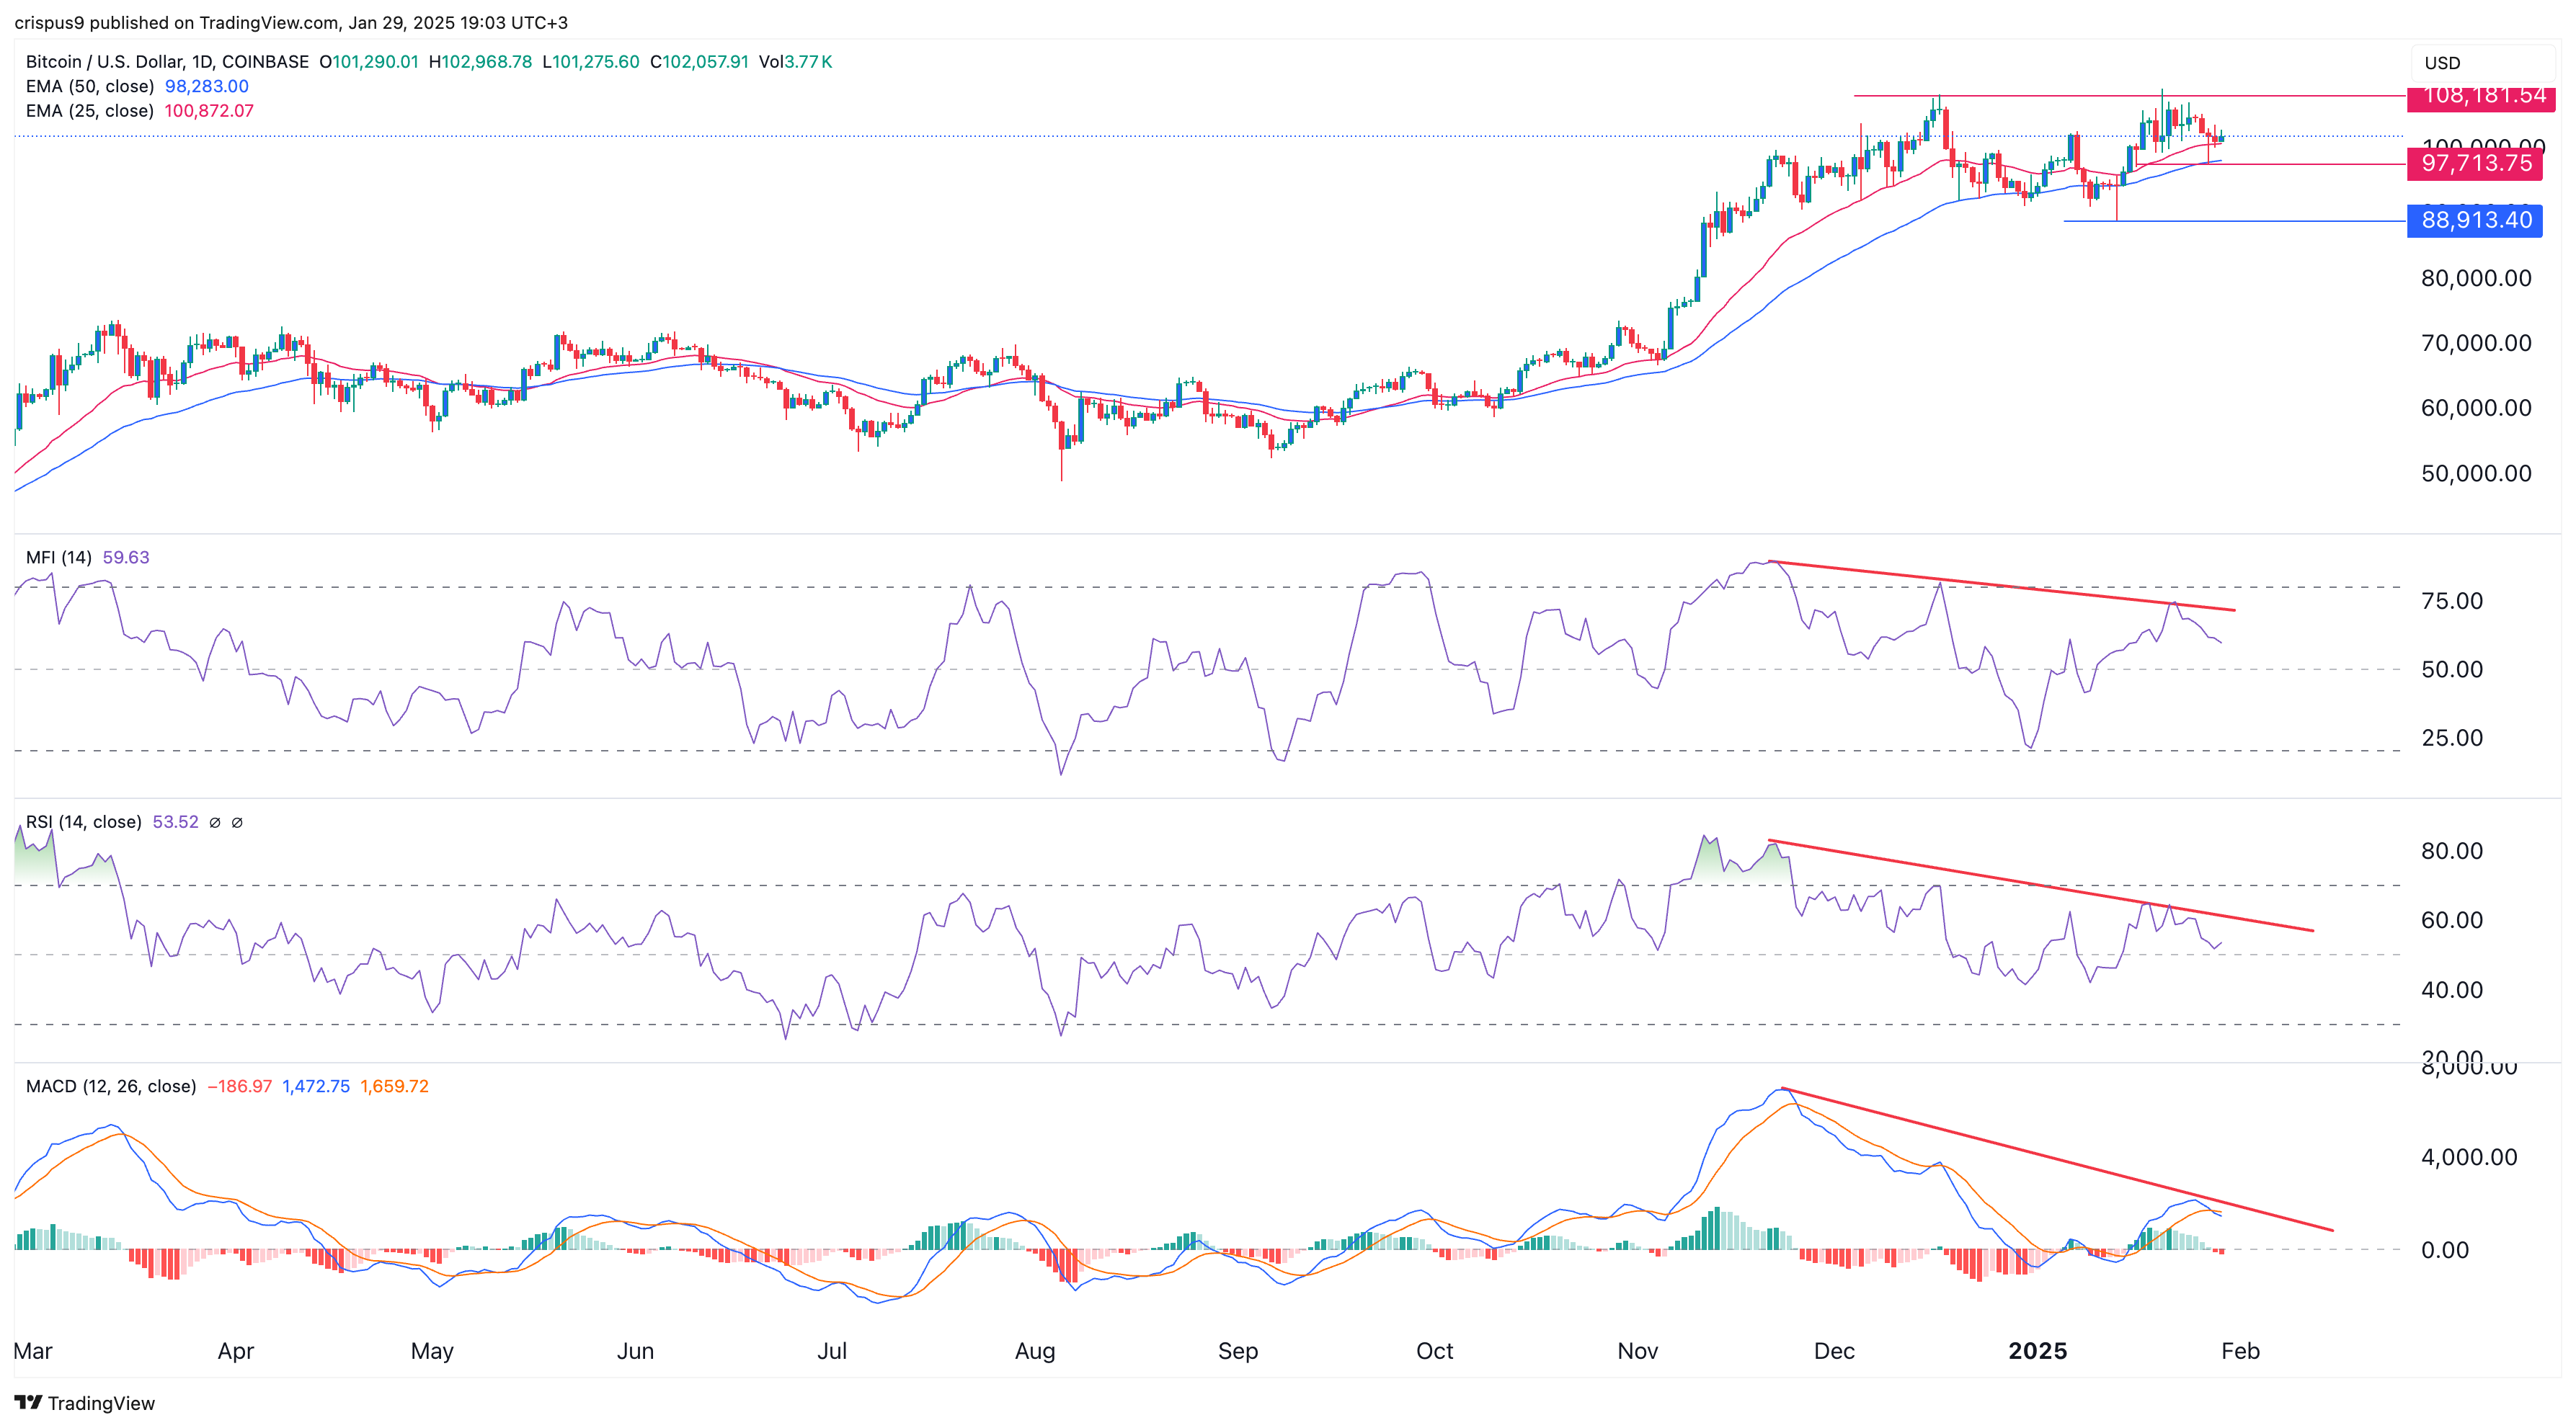This screenshot has height=1428, width=2576.
Task: Click the EMA 25 value 100,872.07
Action: pos(209,111)
